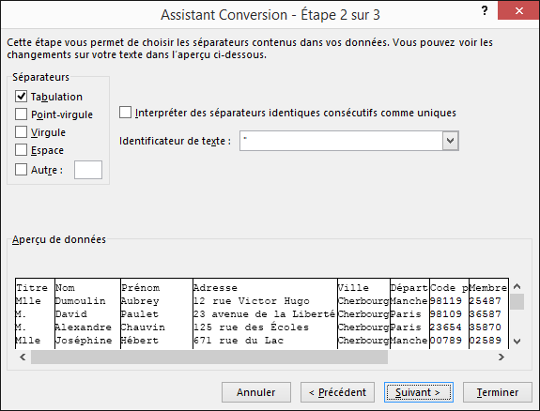
Task: Click '23 avenue de la Liberté' cell
Action: coord(264,314)
